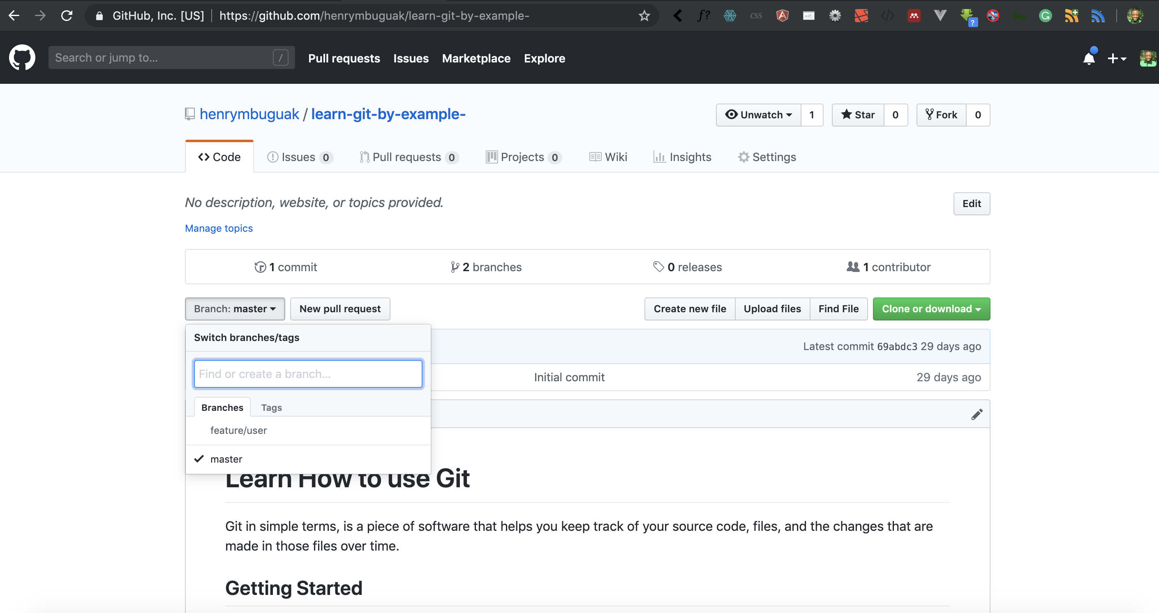This screenshot has width=1159, height=613.
Task: Open Marketplace in top navigation
Action: point(476,58)
